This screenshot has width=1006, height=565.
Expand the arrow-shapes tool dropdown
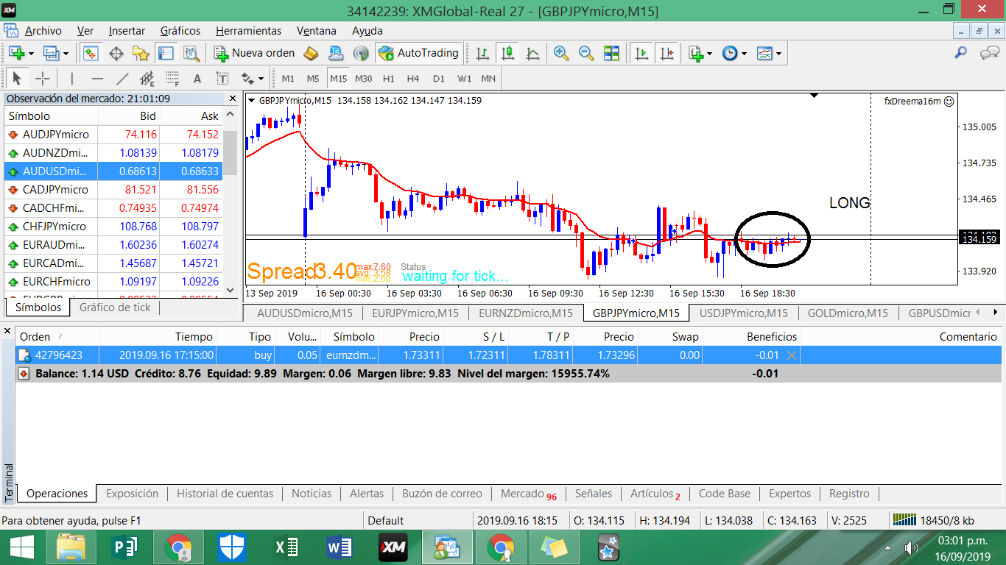click(261, 79)
